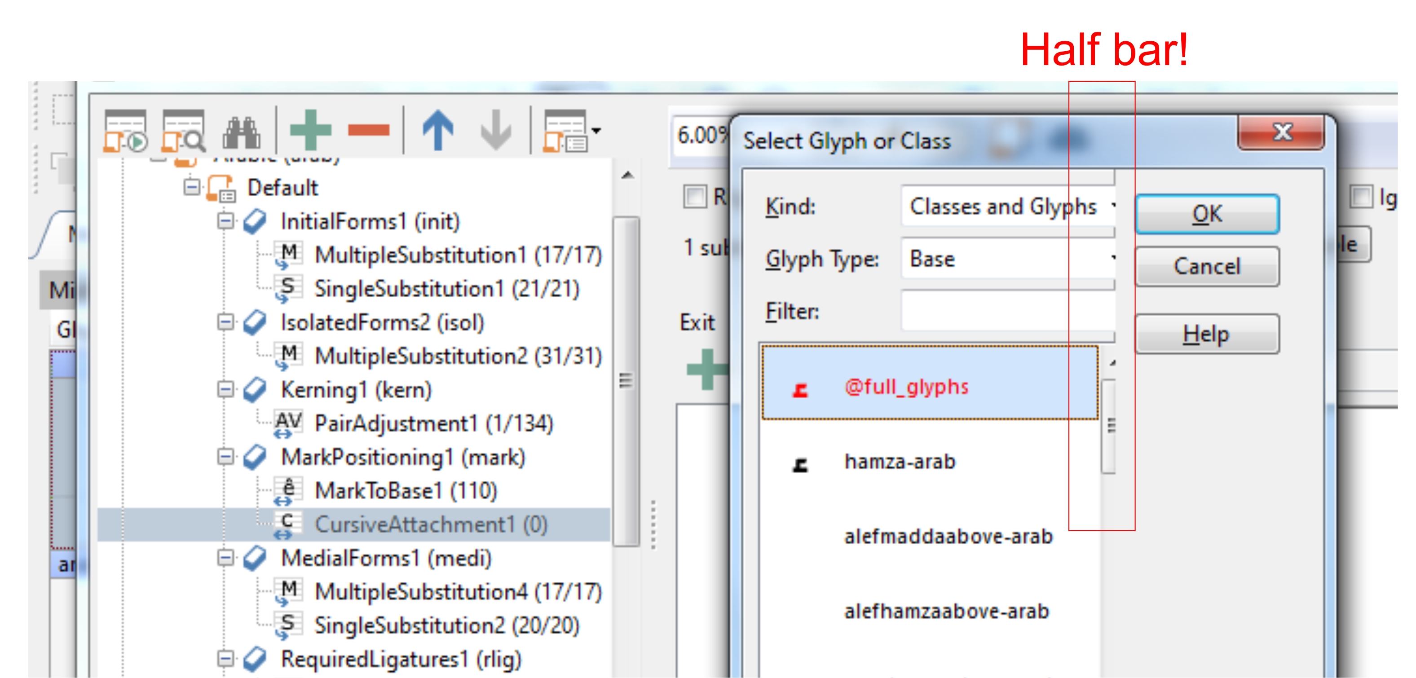Image resolution: width=1416 pixels, height=678 pixels.
Task: Click the Default language system icon
Action: click(221, 189)
